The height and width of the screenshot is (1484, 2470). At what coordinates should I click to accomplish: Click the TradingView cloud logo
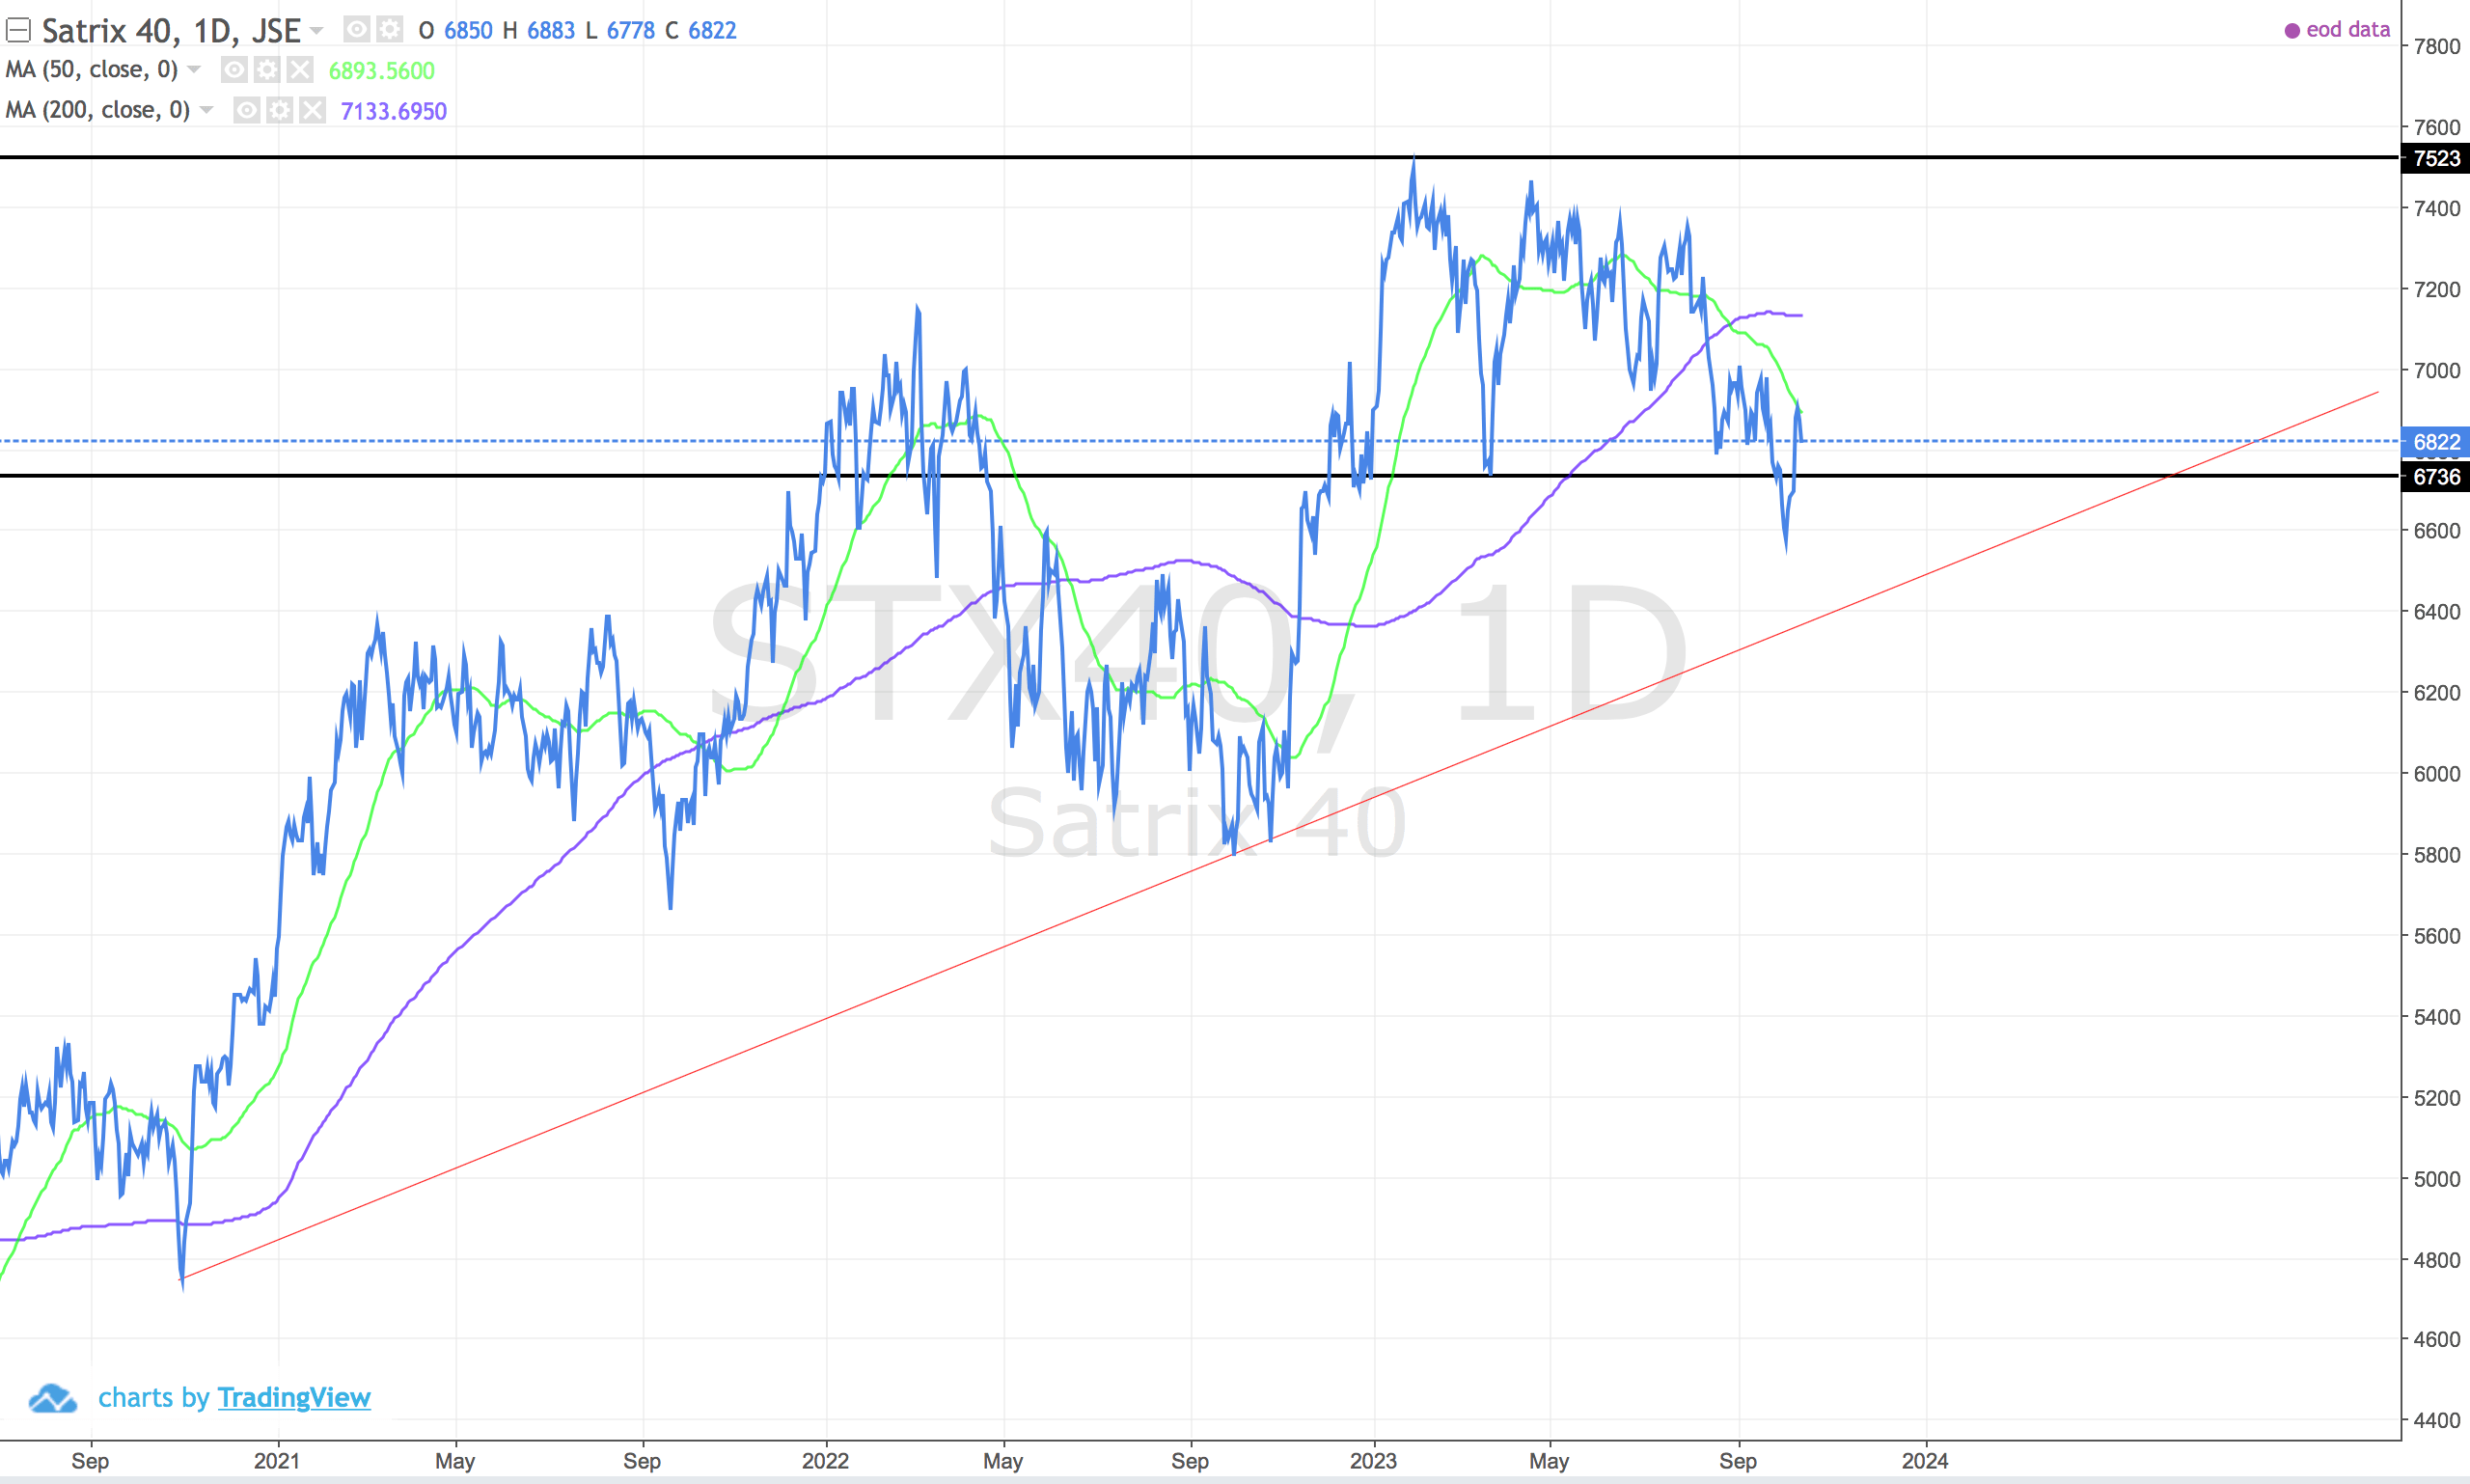click(52, 1398)
